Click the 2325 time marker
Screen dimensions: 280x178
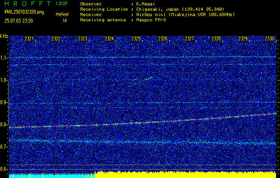click(136, 39)
